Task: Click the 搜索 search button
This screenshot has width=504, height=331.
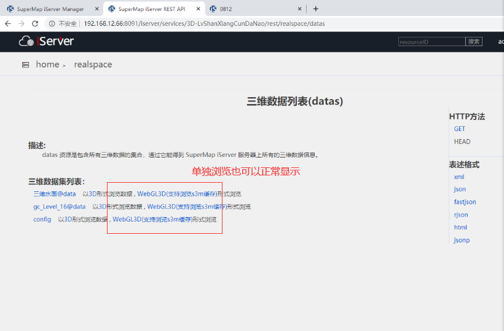Action: point(474,42)
